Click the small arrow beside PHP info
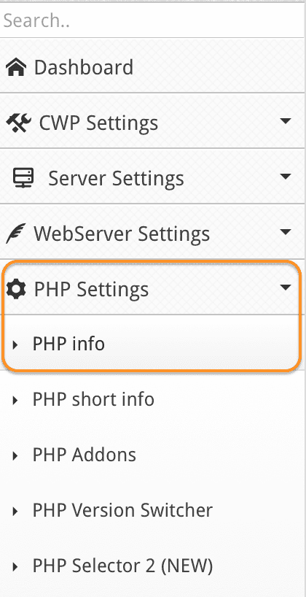The width and height of the screenshot is (306, 597). point(15,344)
